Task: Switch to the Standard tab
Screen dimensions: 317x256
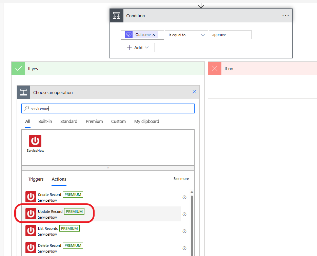Action: [x=69, y=121]
